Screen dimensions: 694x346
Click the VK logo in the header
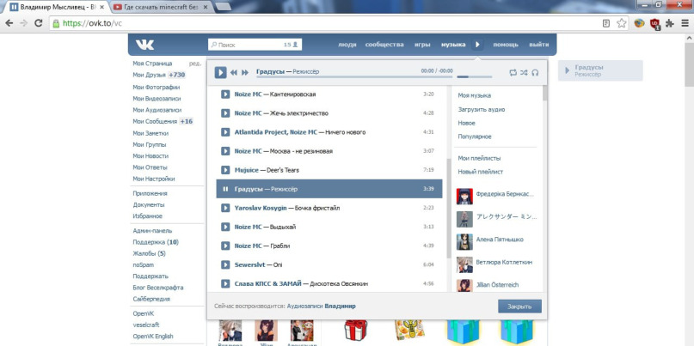tap(144, 44)
